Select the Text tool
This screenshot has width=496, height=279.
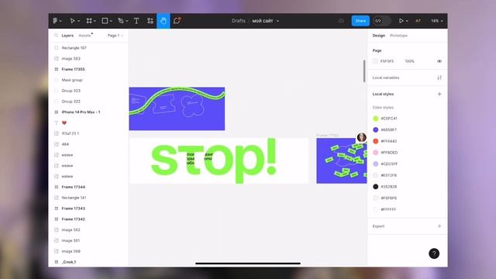136,21
